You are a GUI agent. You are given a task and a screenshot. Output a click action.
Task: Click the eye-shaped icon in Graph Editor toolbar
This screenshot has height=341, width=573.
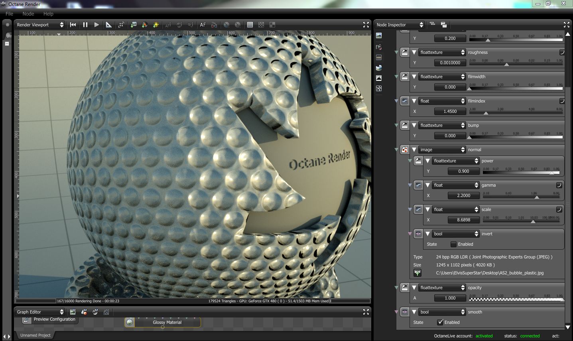pos(95,312)
